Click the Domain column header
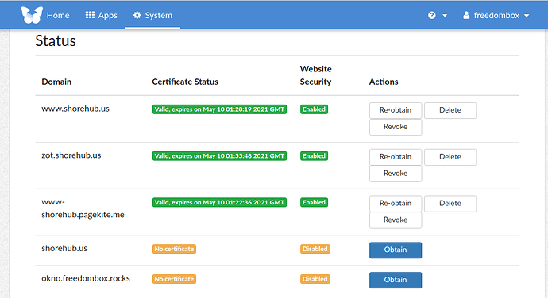Image resolution: width=548 pixels, height=298 pixels. tap(56, 82)
